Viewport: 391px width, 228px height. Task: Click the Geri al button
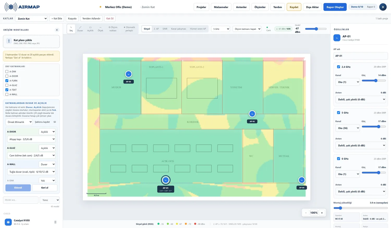45,188
